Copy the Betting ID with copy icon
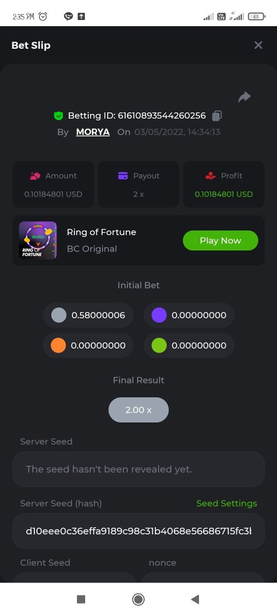Viewport: 277px width, 616px height. click(x=217, y=115)
